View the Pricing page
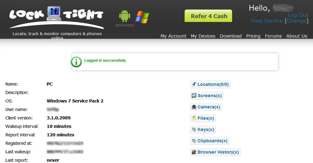313x163 pixels. click(x=253, y=36)
